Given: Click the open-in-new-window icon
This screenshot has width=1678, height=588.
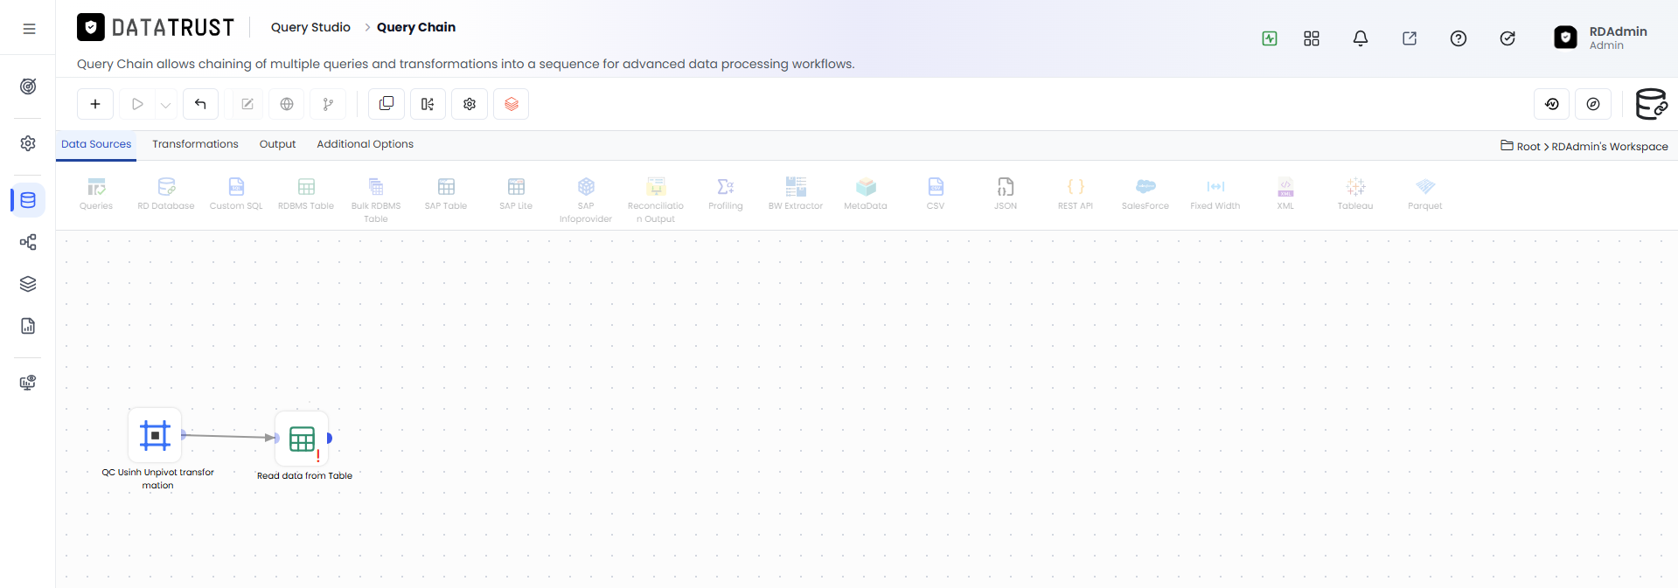Looking at the screenshot, I should coord(1410,38).
